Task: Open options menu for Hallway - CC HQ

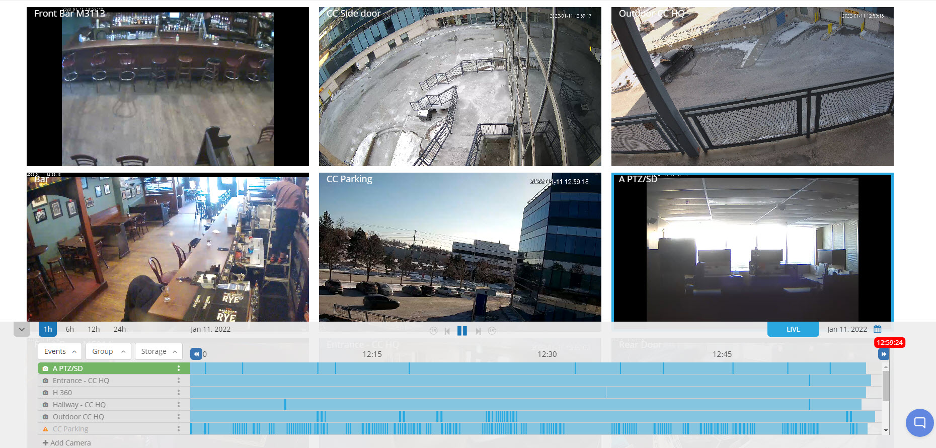Action: pyautogui.click(x=179, y=405)
